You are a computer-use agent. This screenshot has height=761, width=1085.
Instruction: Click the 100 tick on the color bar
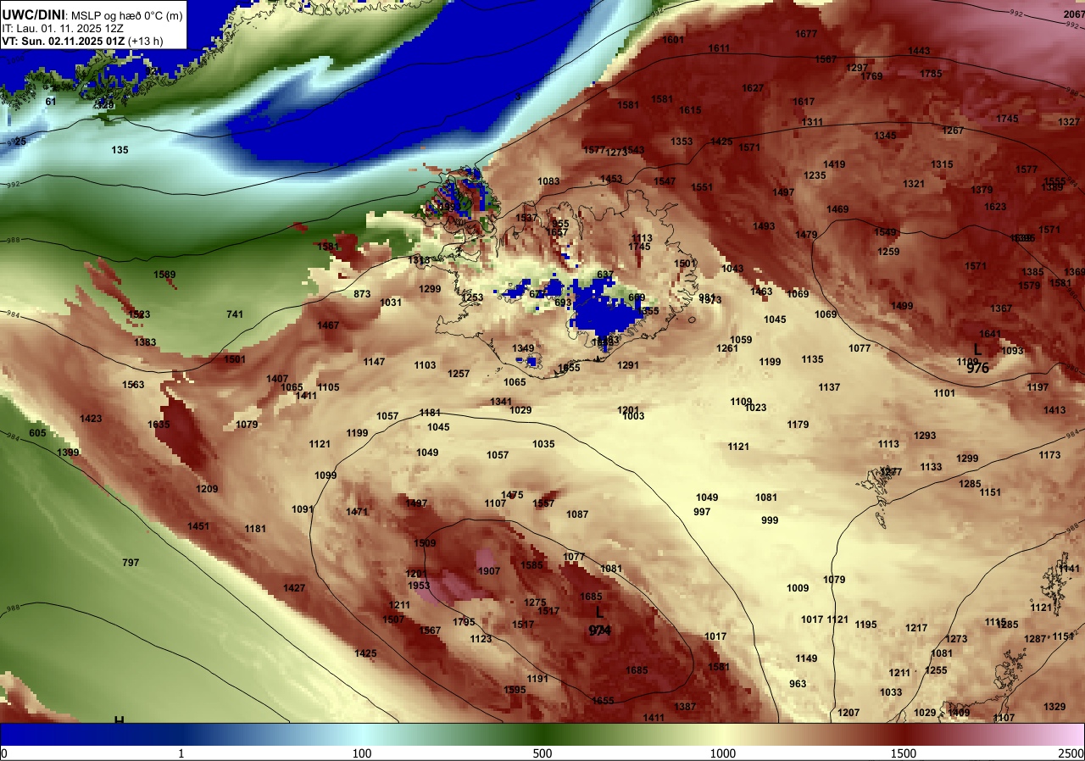(362, 753)
